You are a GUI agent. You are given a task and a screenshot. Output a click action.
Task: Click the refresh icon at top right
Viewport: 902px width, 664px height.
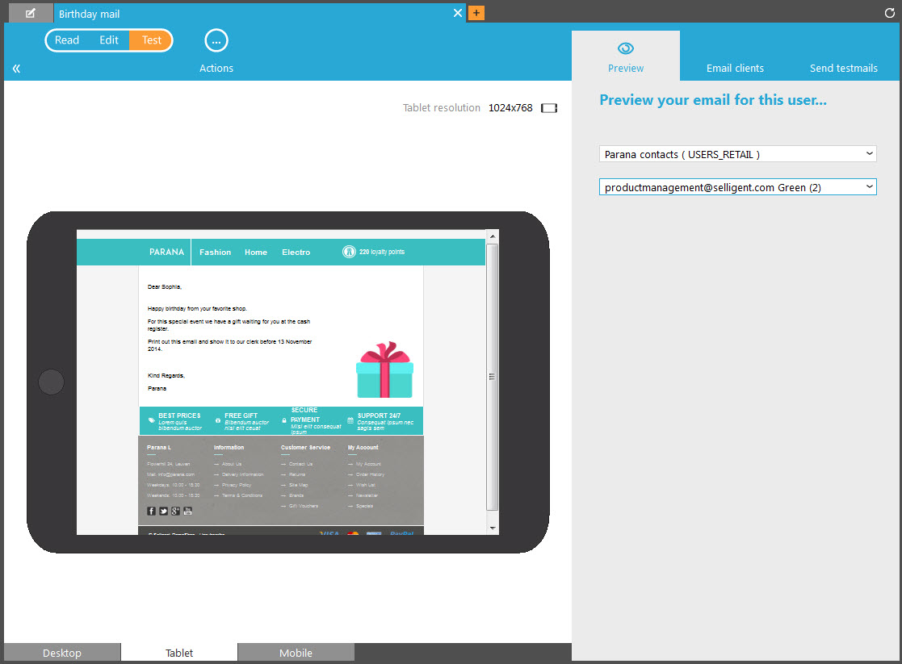point(890,14)
